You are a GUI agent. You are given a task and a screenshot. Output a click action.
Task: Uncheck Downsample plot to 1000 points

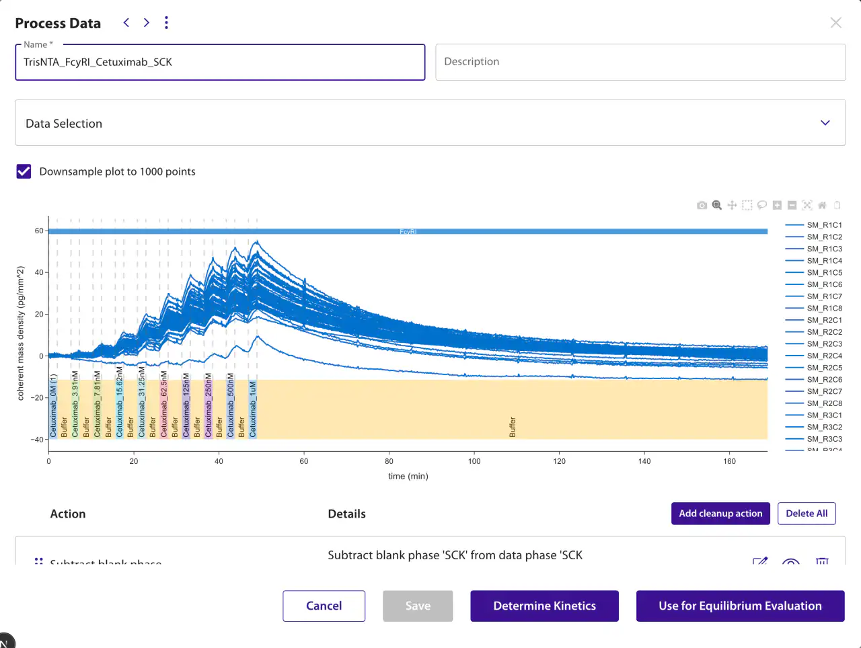[x=24, y=171]
